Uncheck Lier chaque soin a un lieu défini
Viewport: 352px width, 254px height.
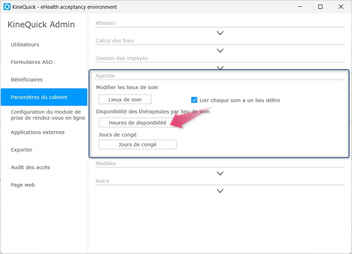click(x=194, y=100)
